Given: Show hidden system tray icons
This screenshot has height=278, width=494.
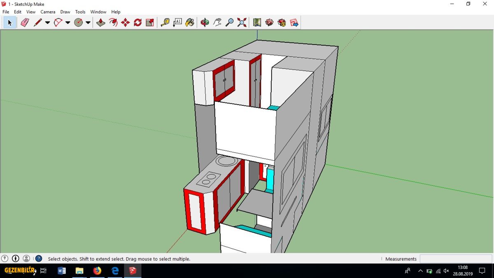Looking at the screenshot, I should 420,271.
